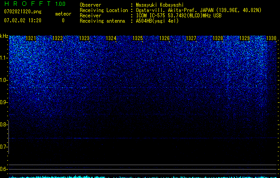Select the ICOM IC-575 53.7492 MHz USB text
This screenshot has height=178, width=280.
coord(179,16)
